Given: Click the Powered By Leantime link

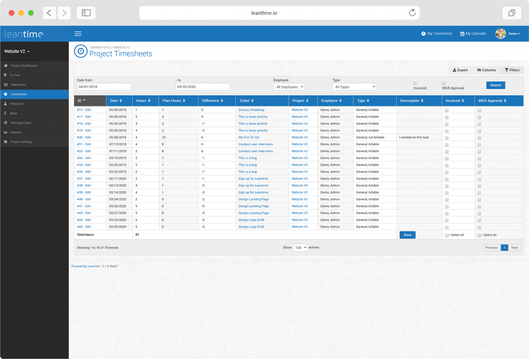Looking at the screenshot, I should point(85,266).
